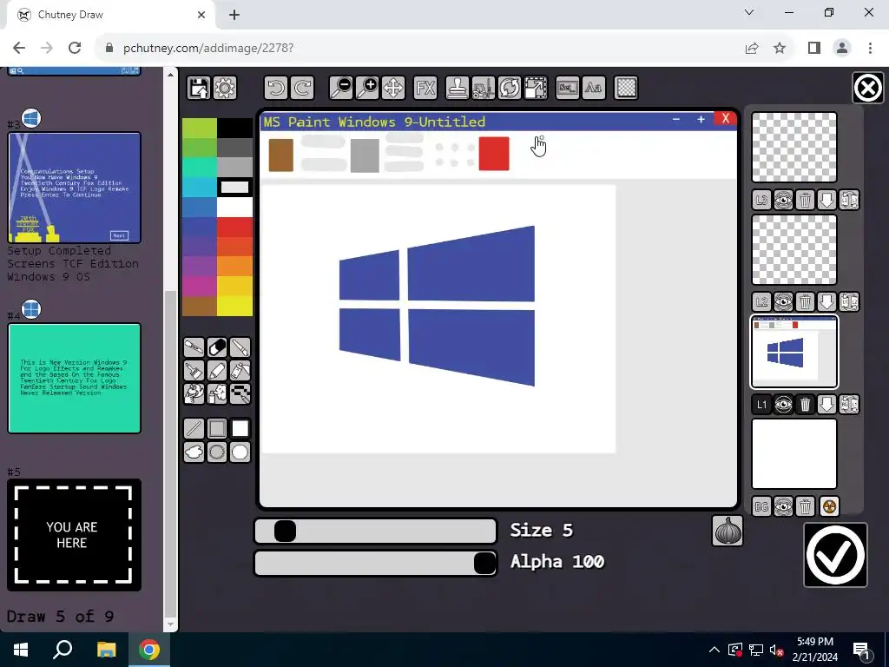
Task: Select the pan/move arrows tool
Action: click(393, 88)
